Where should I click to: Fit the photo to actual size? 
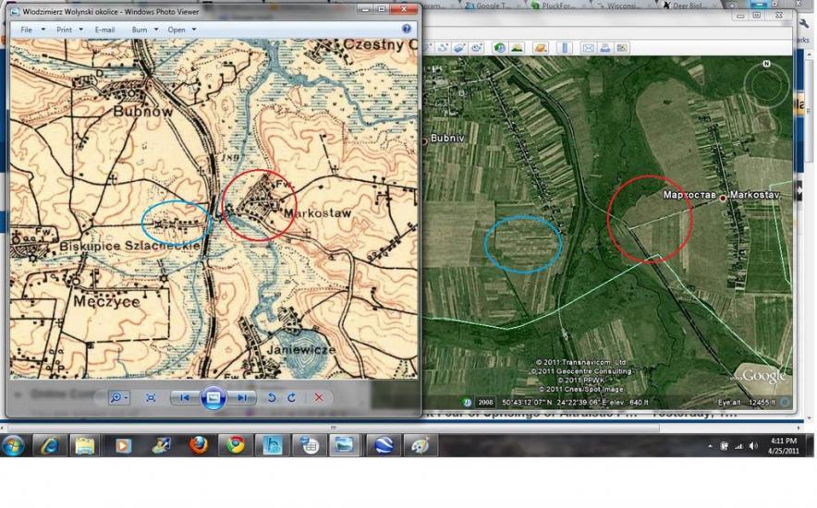151,397
